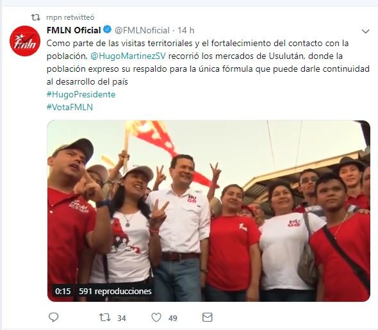Image resolution: width=378 pixels, height=330 pixels.
Task: Open the #VotaFMLN hashtag
Action: (x=70, y=107)
